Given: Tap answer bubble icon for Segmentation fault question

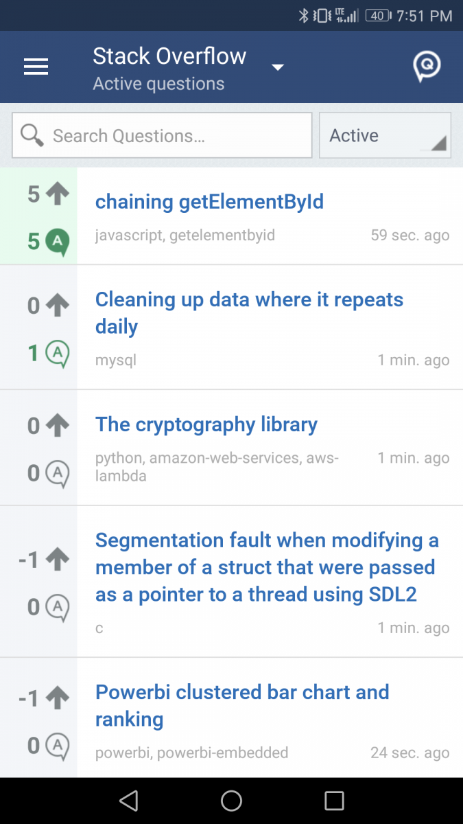Looking at the screenshot, I should 58,607.
